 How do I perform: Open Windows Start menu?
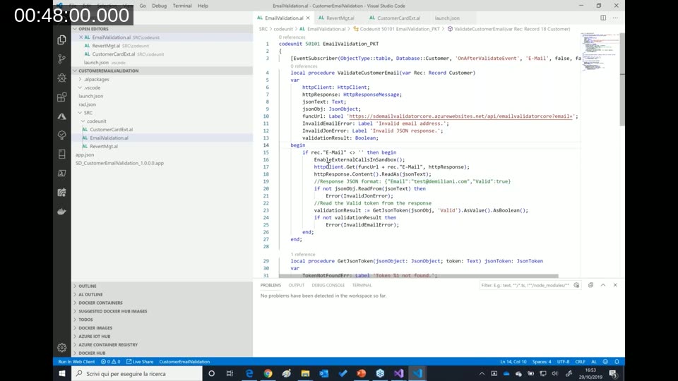click(62, 374)
